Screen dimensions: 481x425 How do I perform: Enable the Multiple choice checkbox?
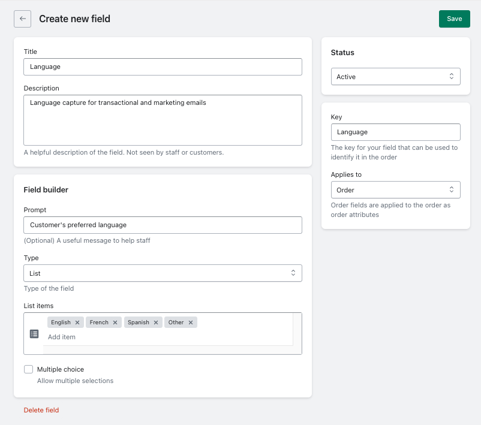(28, 369)
